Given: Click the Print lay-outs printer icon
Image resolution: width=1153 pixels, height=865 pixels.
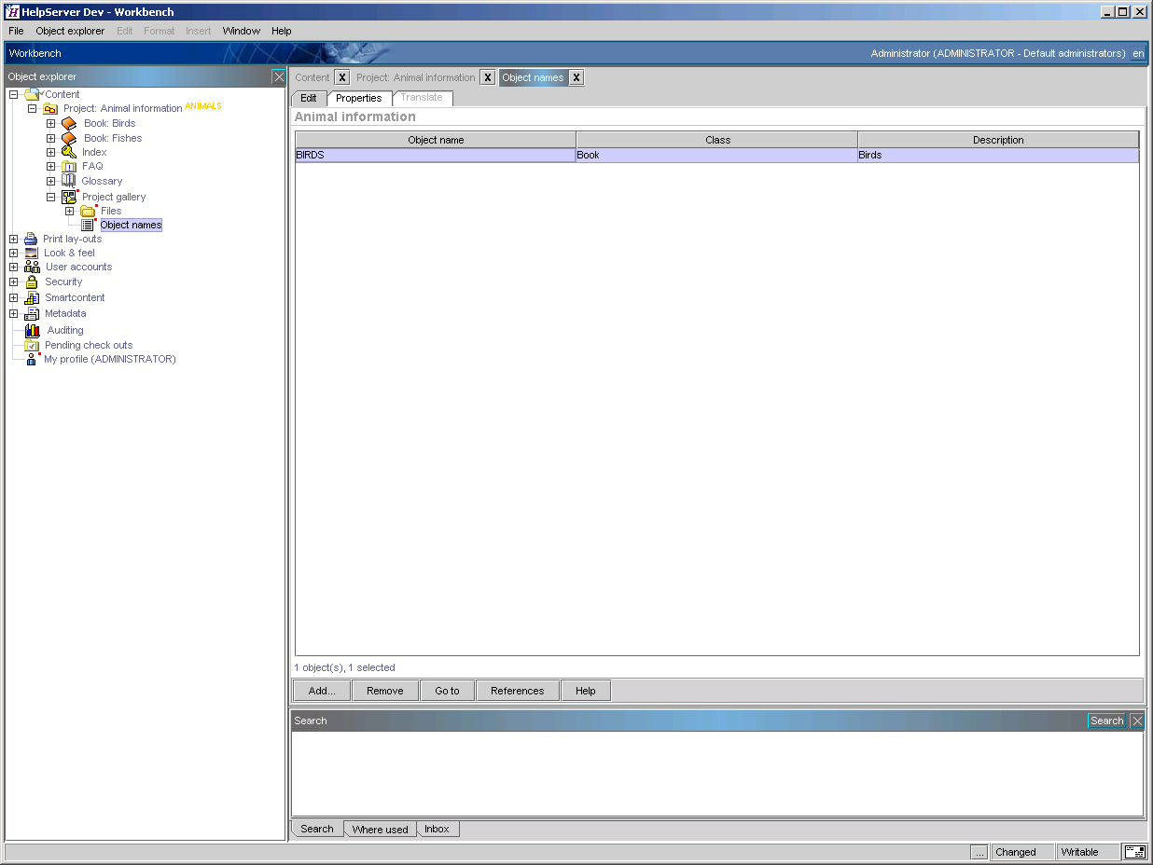Looking at the screenshot, I should pos(31,239).
